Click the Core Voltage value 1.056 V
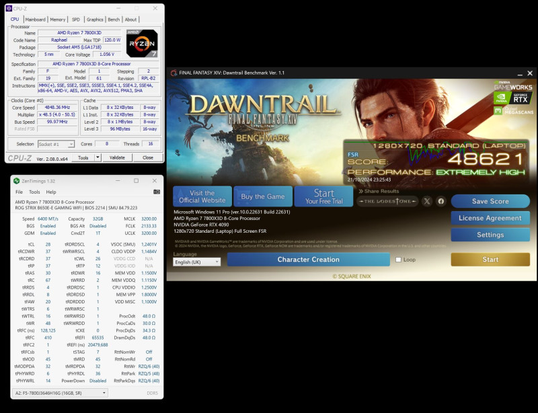Viewport: 538px width, 413px height. pyautogui.click(x=107, y=54)
